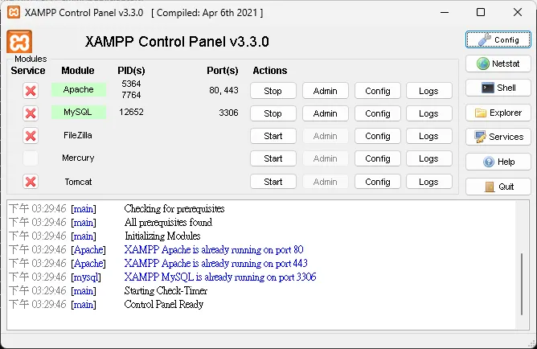Start the FileZilla module
537x349 pixels.
273,136
